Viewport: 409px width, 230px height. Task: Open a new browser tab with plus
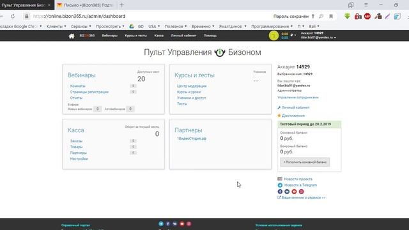(x=122, y=5)
